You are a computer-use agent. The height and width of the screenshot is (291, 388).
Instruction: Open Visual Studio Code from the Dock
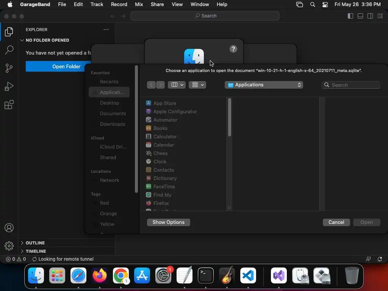pos(248,275)
